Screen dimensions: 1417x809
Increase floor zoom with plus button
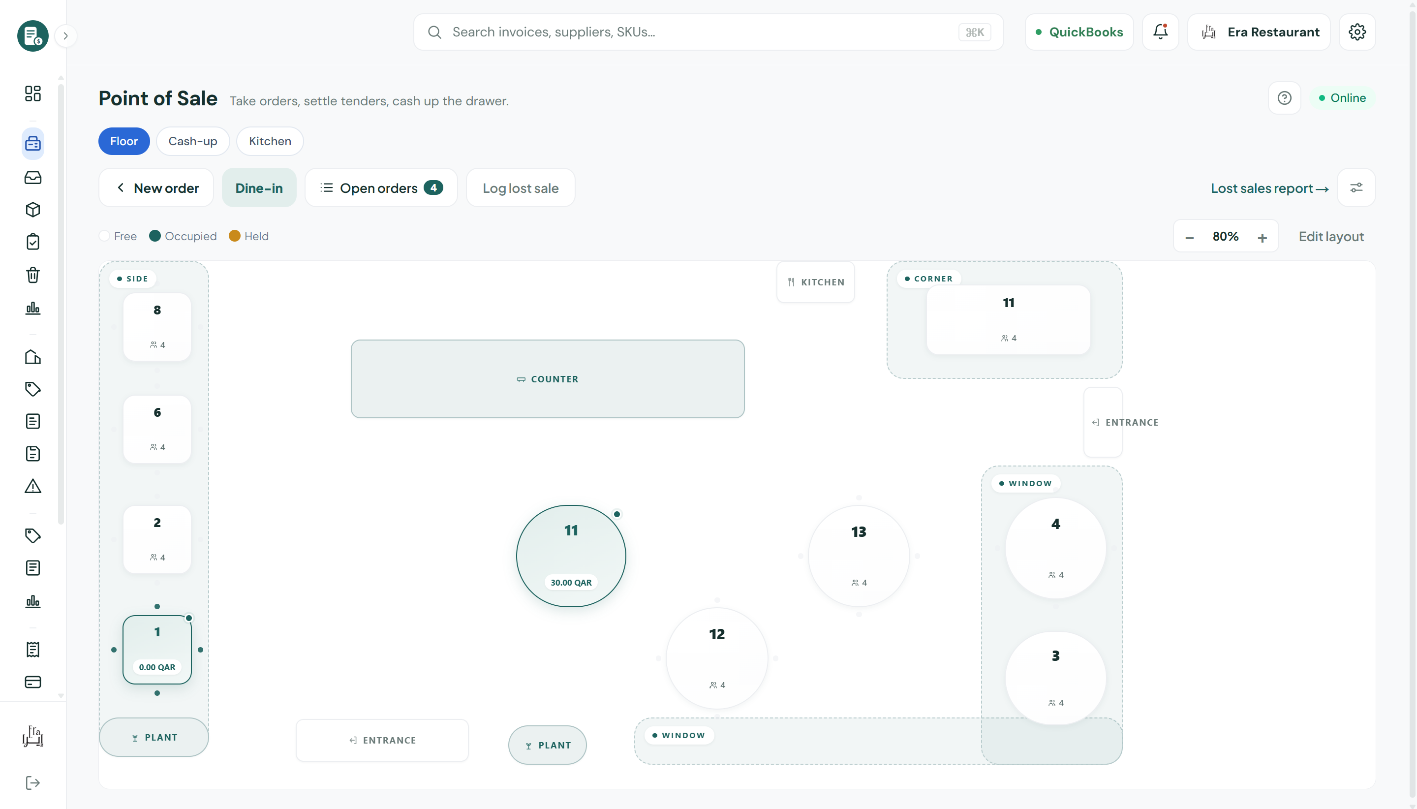click(1262, 237)
